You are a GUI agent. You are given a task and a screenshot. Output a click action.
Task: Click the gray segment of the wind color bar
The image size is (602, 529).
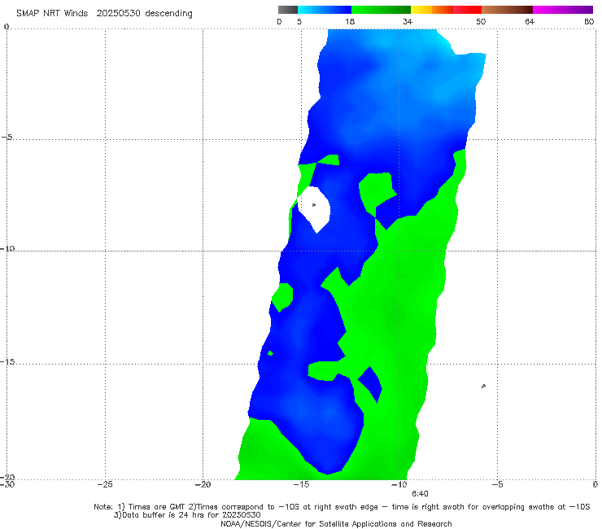pos(287,10)
